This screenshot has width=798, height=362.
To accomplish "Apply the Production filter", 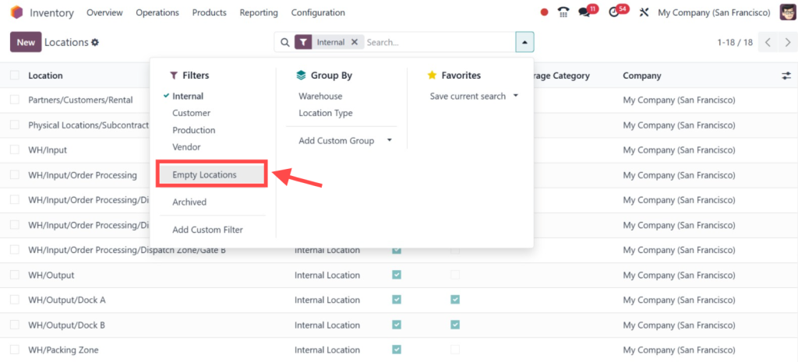I will click(194, 130).
